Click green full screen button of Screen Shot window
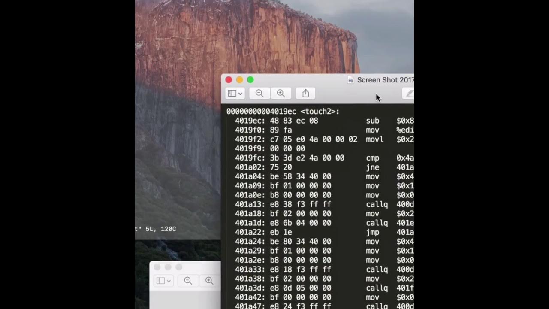Screen dimensions: 549x309 (x=250, y=80)
